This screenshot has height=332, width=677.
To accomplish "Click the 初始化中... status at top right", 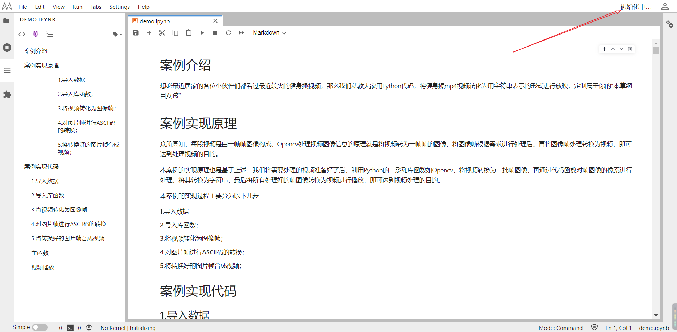I will click(636, 7).
